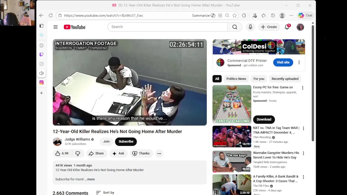Open the browser profile avatar
Image resolution: width=347 pixels, height=195 pixels.
click(x=282, y=15)
